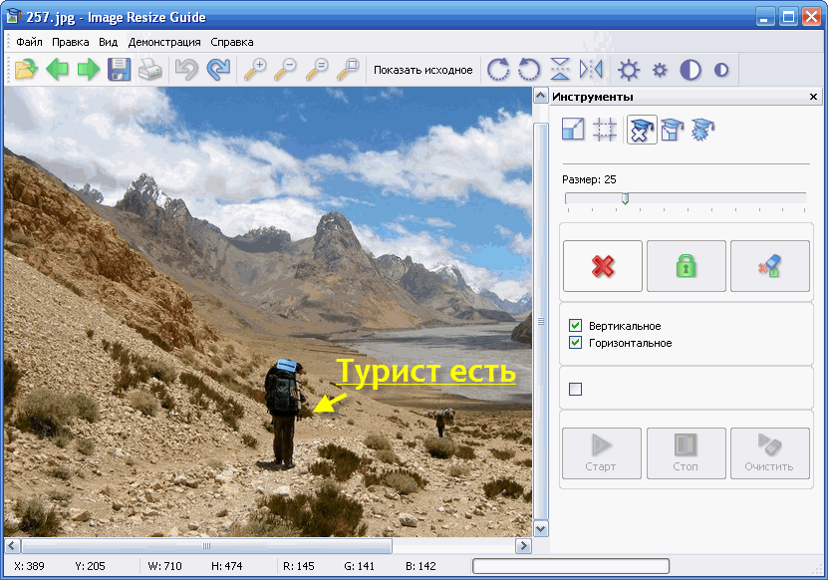Open the Демонстрация menu

coord(164,42)
